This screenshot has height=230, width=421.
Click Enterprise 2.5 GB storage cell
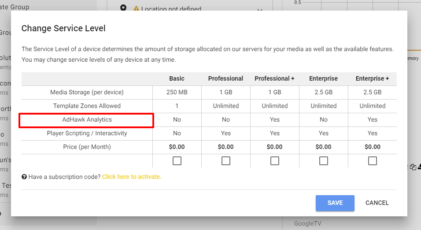pos(324,92)
